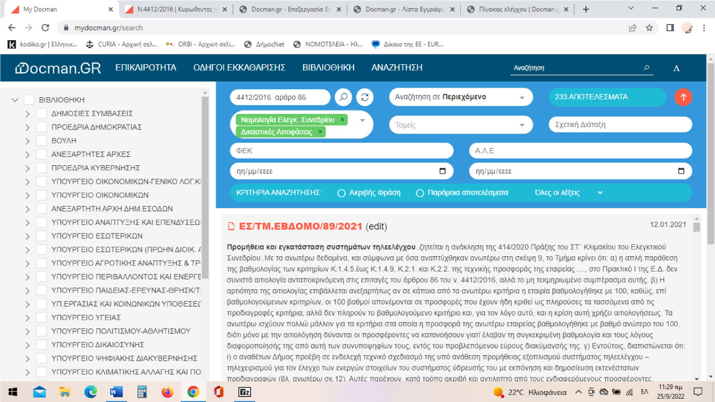Click the magnifying glass search icon
The height and width of the screenshot is (402, 715).
coord(343,97)
